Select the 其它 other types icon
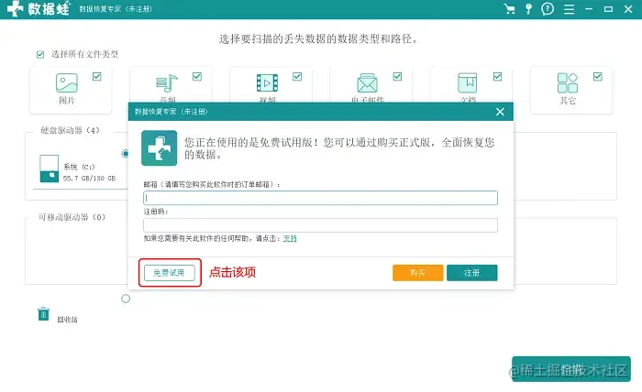The height and width of the screenshot is (392, 642). pyautogui.click(x=568, y=83)
